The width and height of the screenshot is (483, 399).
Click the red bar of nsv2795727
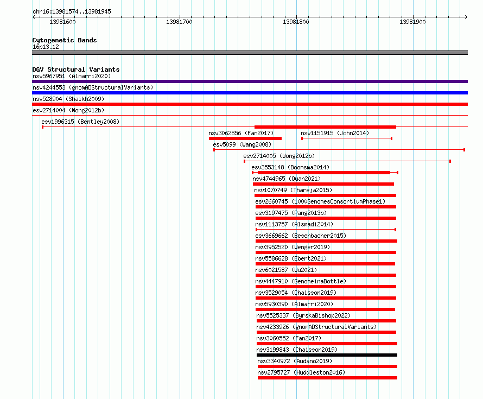[x=327, y=378]
